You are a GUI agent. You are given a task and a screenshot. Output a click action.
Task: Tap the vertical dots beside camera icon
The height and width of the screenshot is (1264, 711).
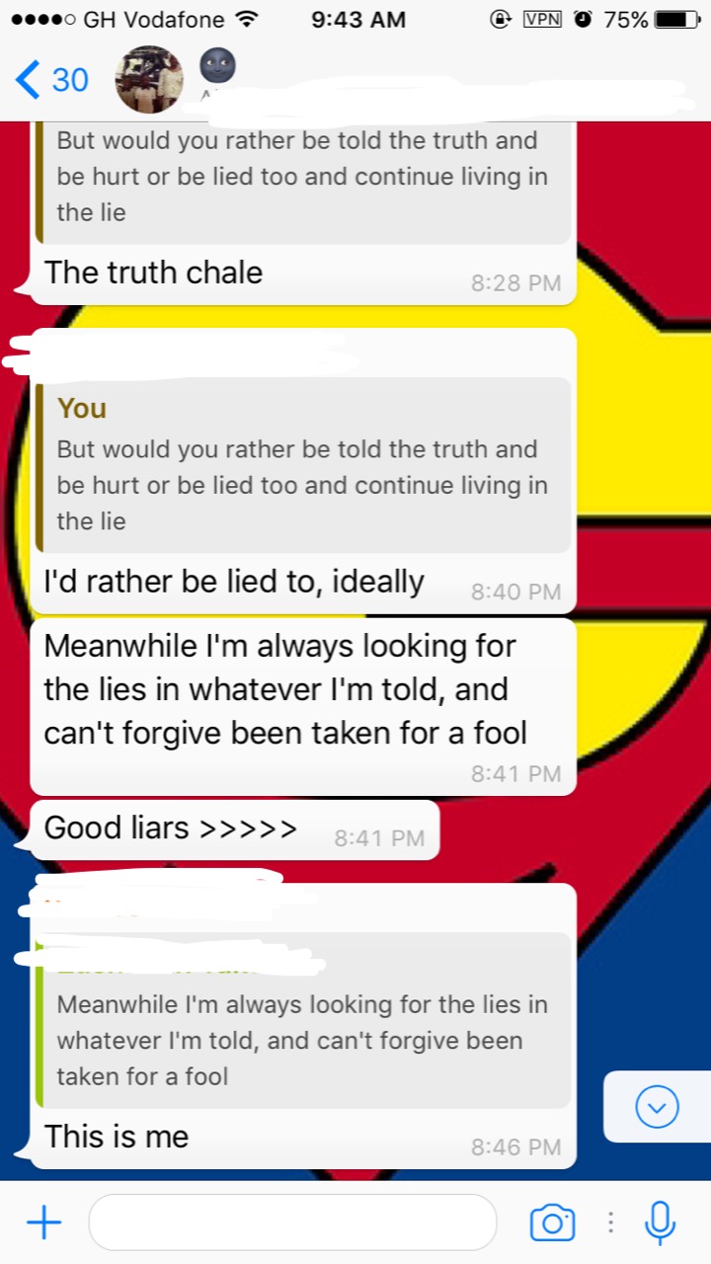click(x=610, y=1223)
